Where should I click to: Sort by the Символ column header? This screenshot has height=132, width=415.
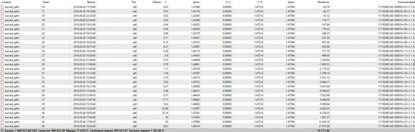coord(6,2)
